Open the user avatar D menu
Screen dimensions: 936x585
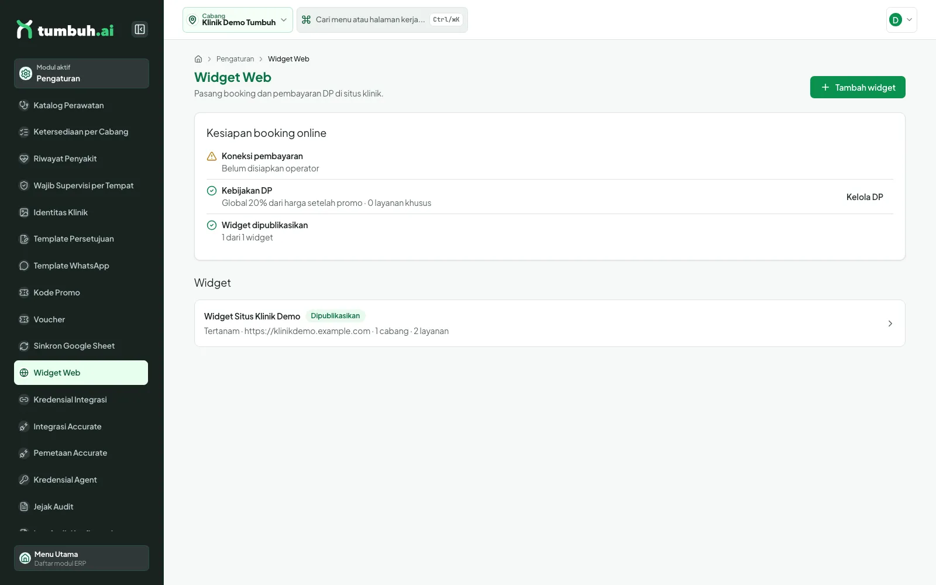pos(901,20)
